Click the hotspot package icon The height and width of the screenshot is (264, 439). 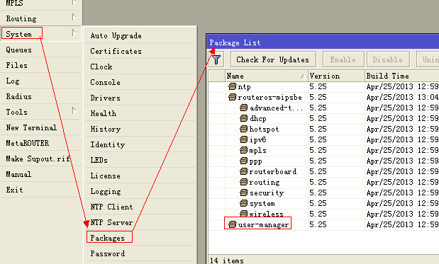click(x=244, y=129)
